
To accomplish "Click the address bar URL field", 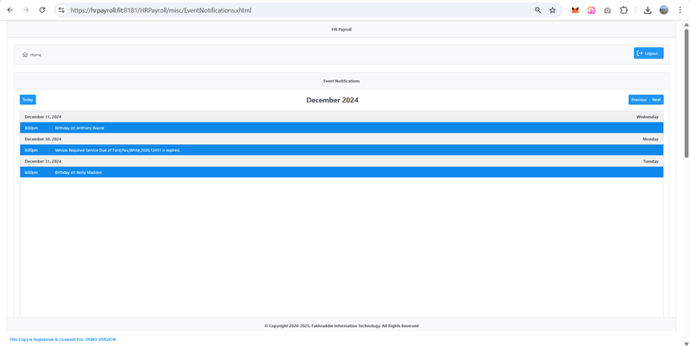I will [x=293, y=10].
